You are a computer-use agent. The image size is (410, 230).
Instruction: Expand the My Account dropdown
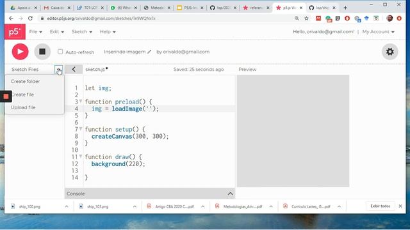tap(379, 32)
